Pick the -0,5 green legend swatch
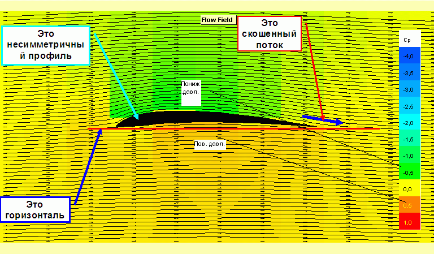Screen dimensions: 434x254 coord(407,172)
